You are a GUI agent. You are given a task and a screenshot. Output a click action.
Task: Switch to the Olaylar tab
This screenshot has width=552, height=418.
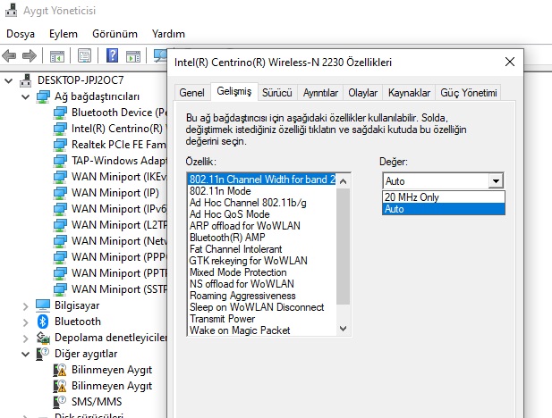[362, 93]
